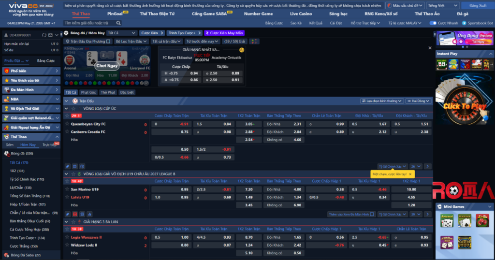The height and width of the screenshot is (260, 495).
Task: Click the search magnifier icon
Action: [x=118, y=23]
